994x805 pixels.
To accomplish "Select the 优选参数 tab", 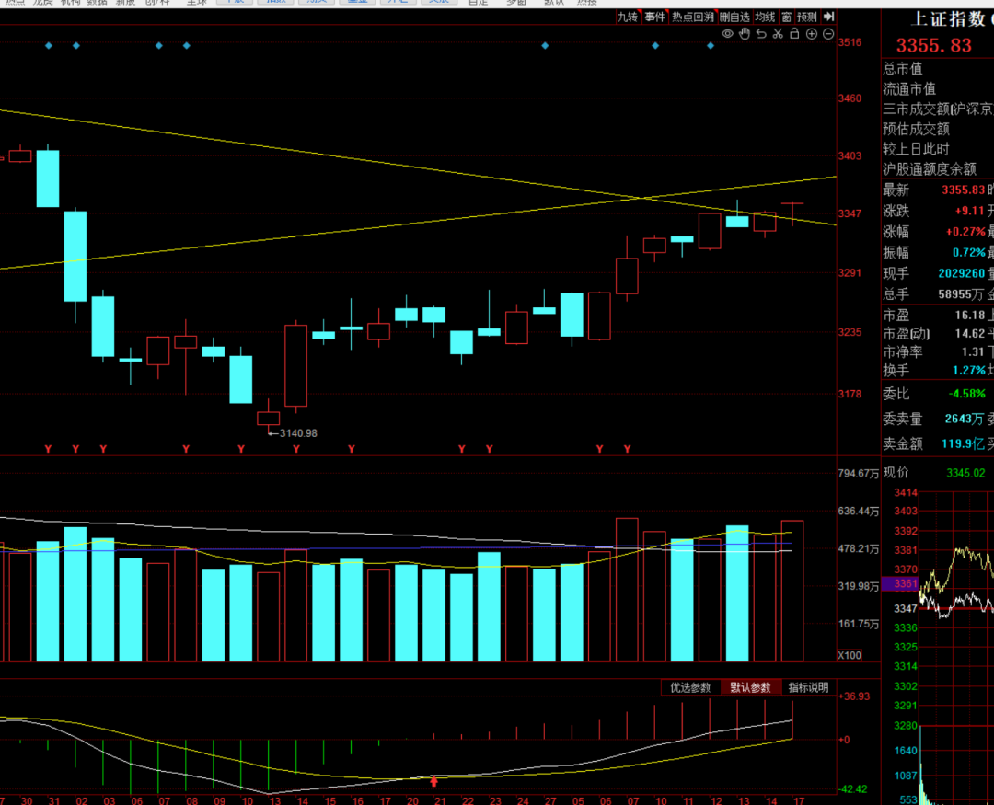I will [x=690, y=688].
